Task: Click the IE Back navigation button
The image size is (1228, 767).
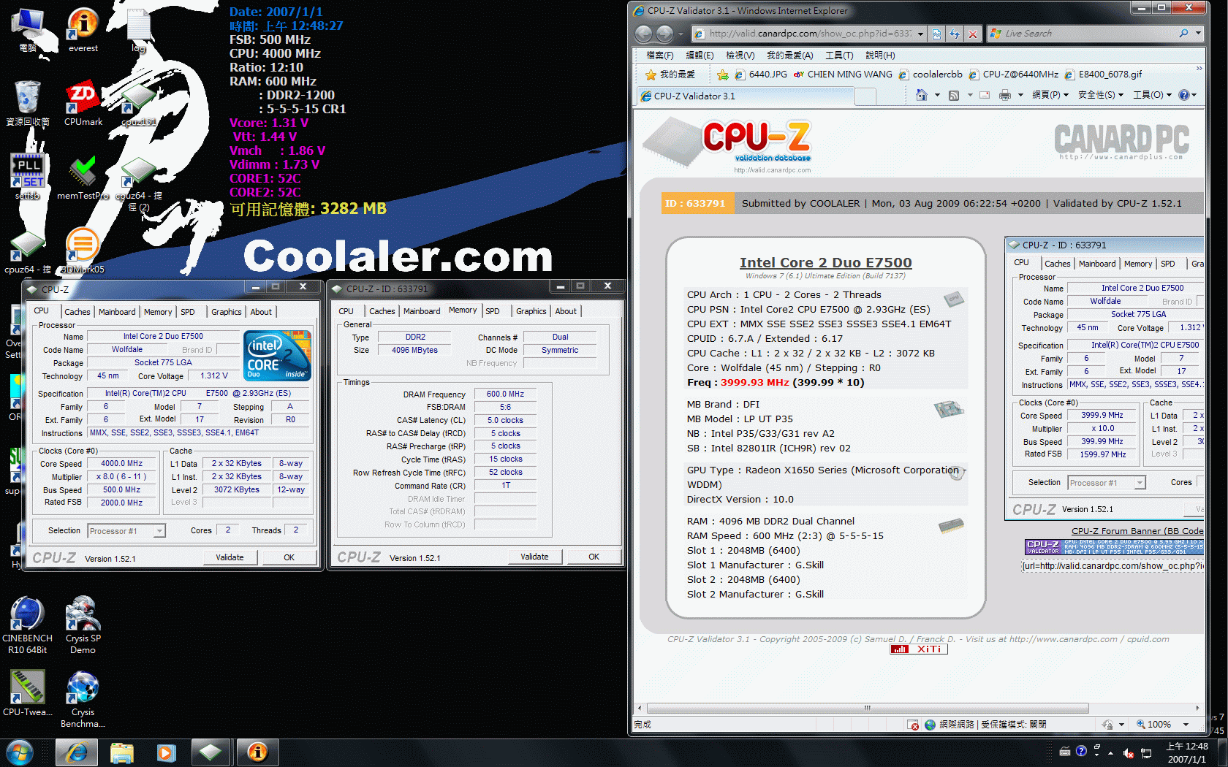Action: coord(643,34)
